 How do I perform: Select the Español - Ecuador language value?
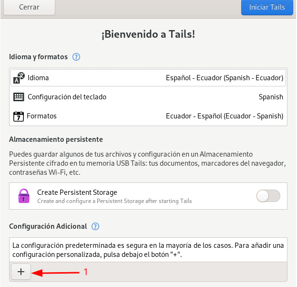[x=225, y=78]
